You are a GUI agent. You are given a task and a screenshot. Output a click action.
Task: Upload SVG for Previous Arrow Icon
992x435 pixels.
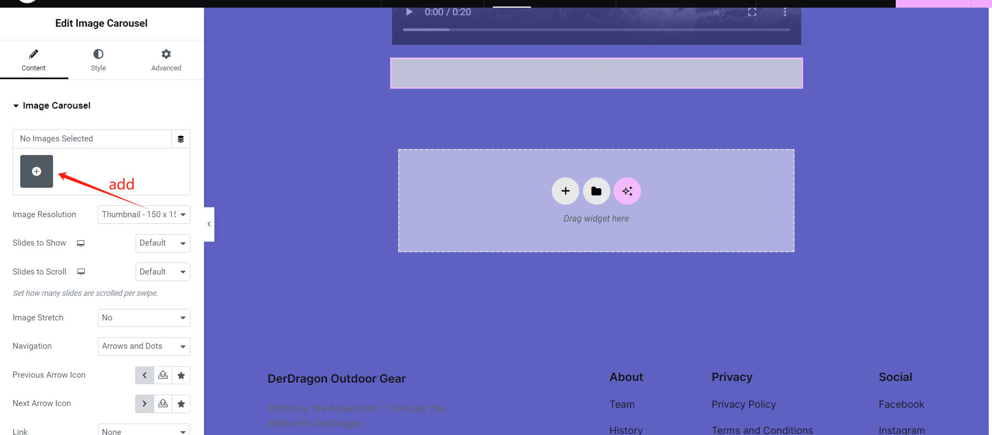[163, 375]
